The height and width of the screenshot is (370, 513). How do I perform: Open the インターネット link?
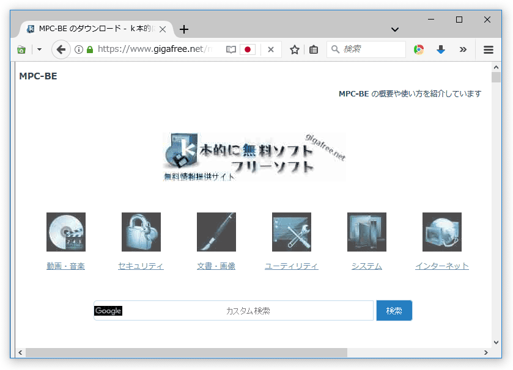[442, 266]
